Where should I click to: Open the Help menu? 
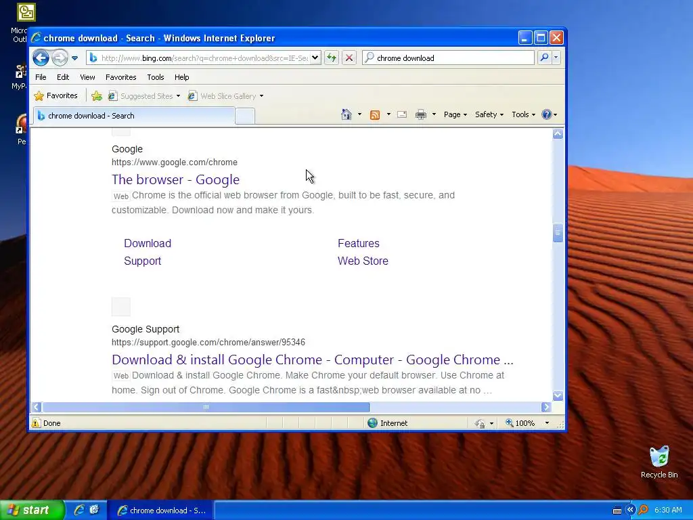tap(181, 77)
